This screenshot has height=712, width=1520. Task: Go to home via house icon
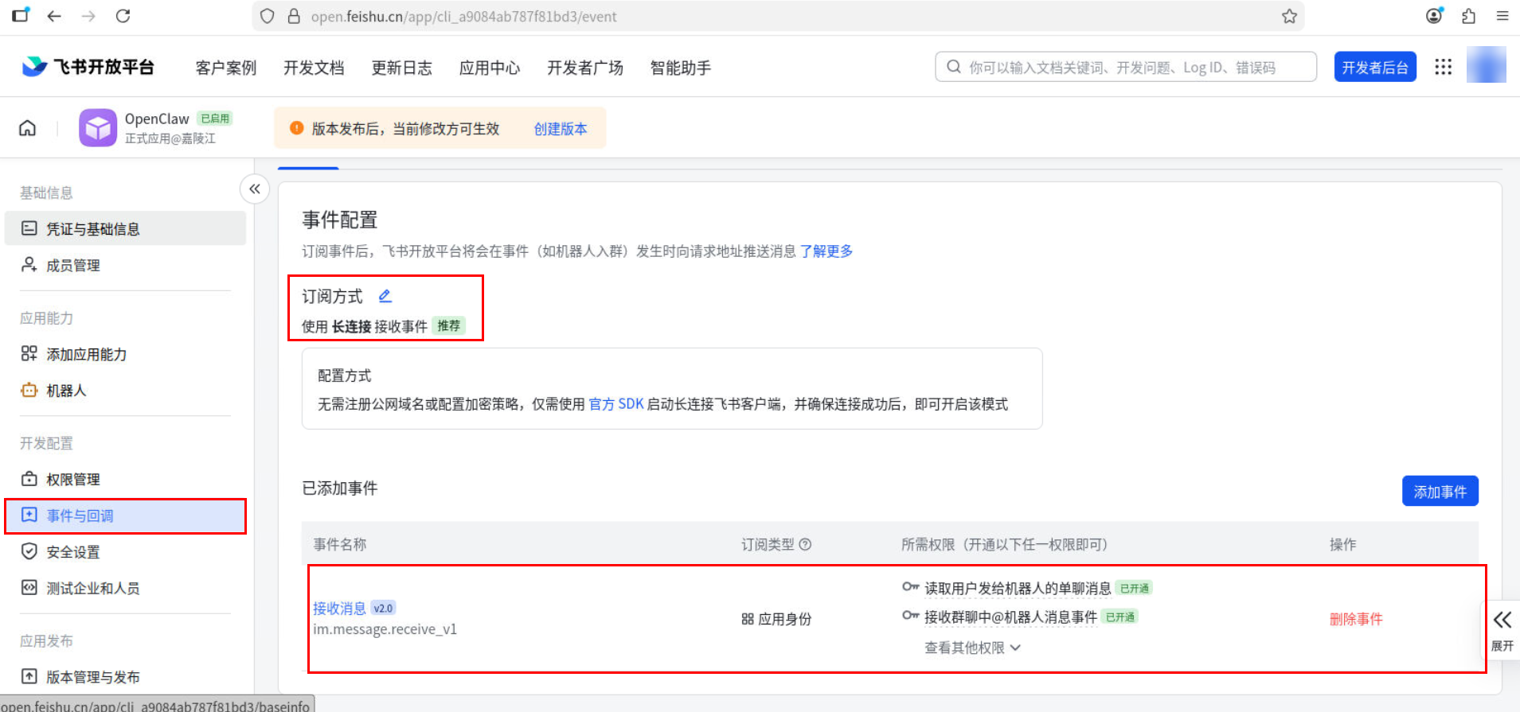point(28,128)
